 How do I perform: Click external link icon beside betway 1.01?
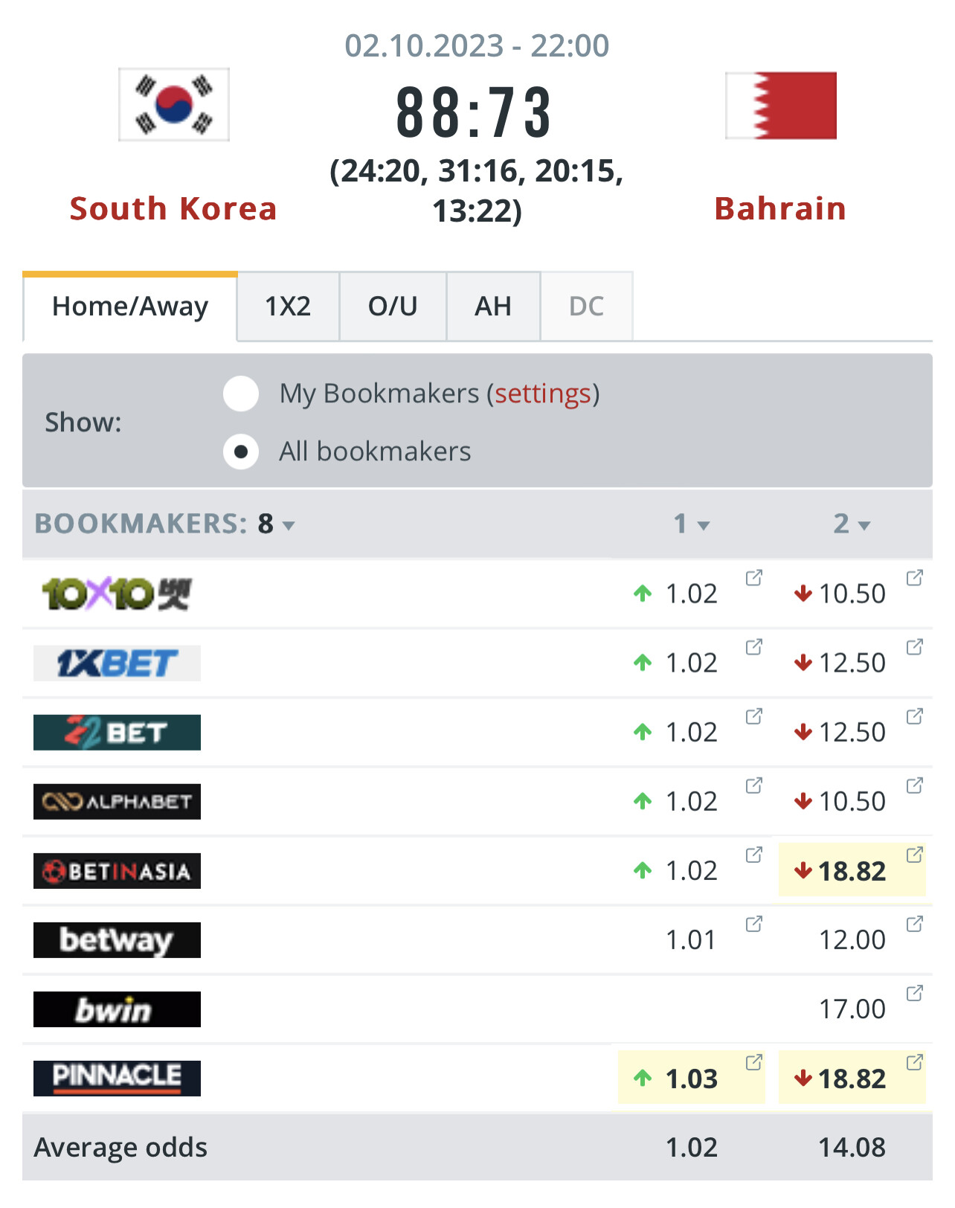pos(753,925)
